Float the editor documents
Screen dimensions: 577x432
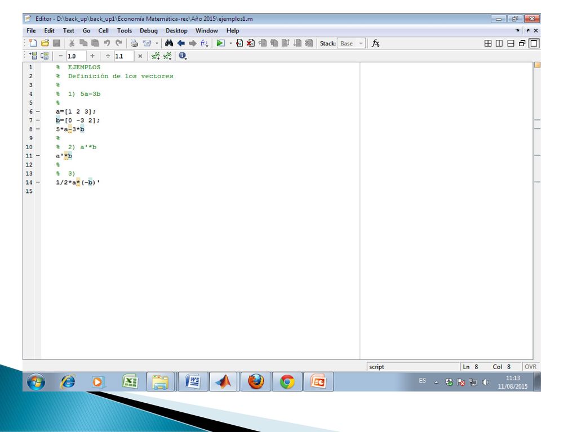point(522,43)
